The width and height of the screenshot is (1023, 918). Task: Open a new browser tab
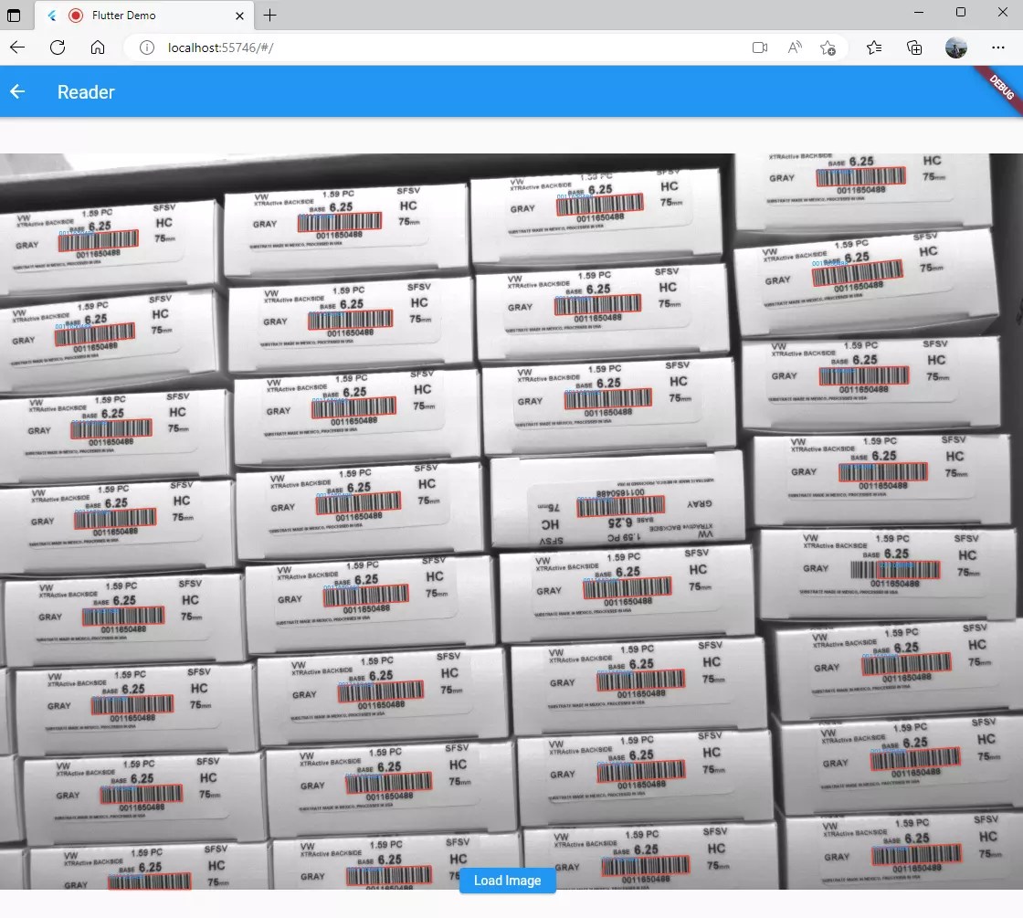[x=269, y=16]
